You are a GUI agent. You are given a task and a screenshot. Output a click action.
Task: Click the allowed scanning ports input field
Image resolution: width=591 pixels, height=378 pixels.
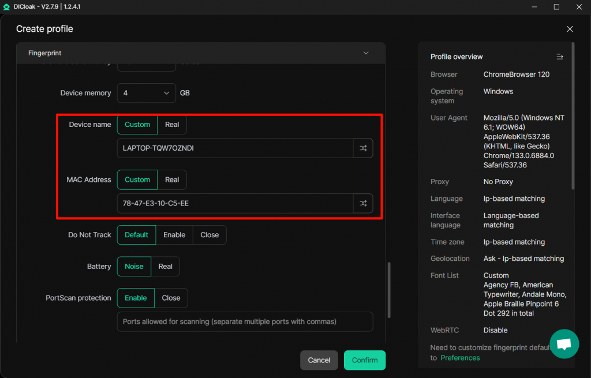(x=245, y=321)
